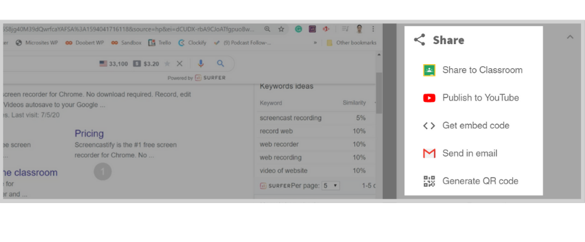Screen dimensions: 585x242
Task: Click the video of website keyword
Action: click(x=283, y=171)
